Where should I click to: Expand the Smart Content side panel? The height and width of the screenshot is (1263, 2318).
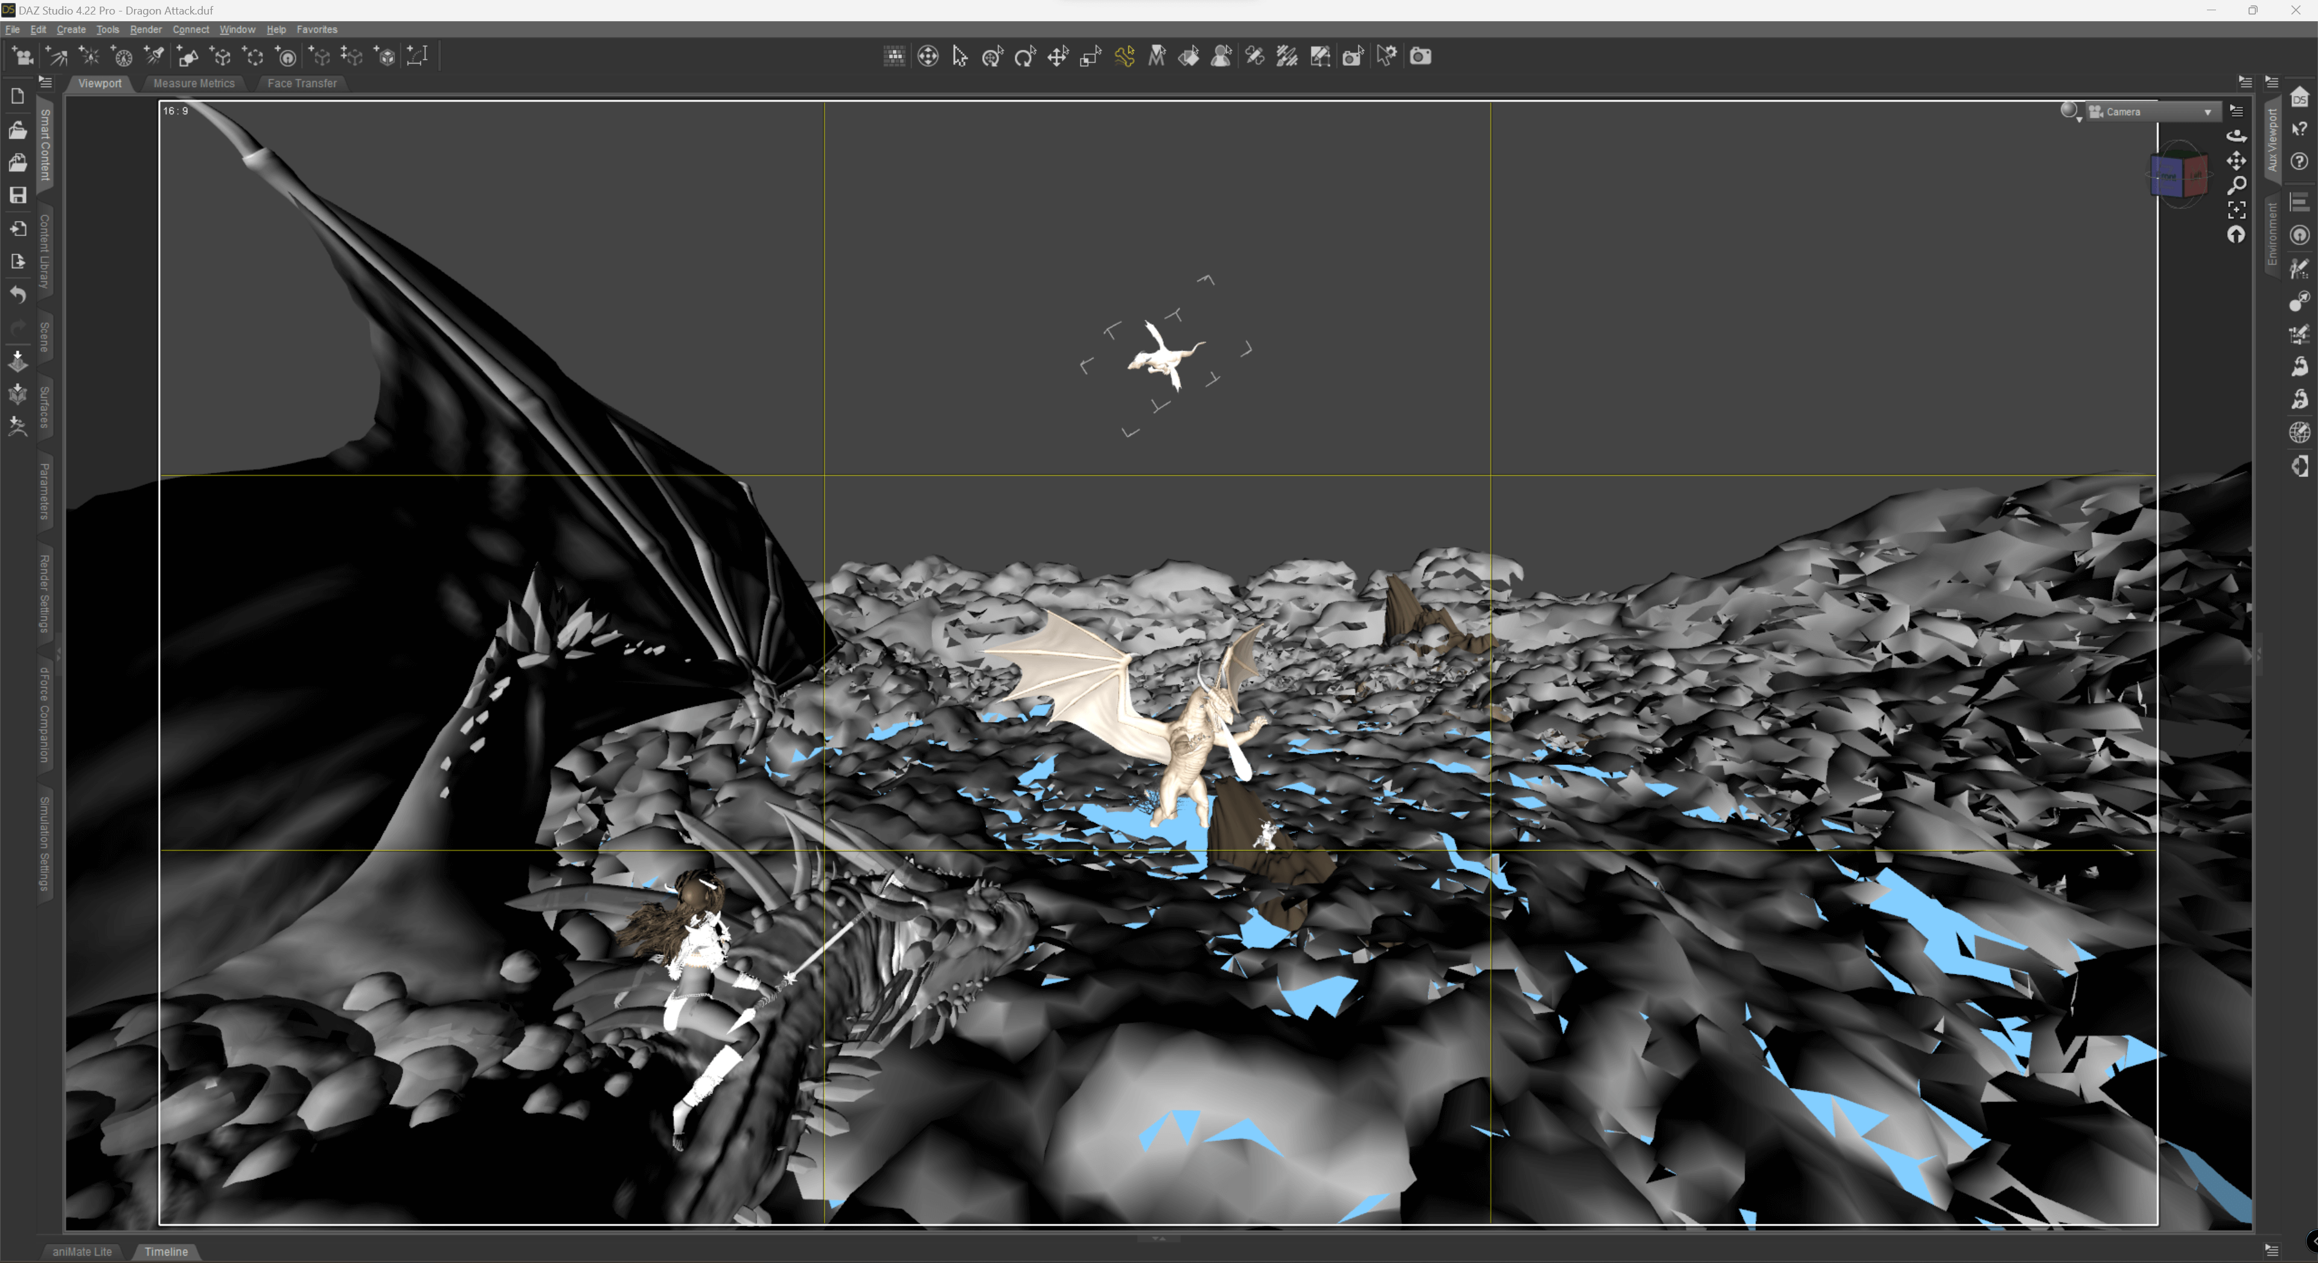pyautogui.click(x=45, y=145)
